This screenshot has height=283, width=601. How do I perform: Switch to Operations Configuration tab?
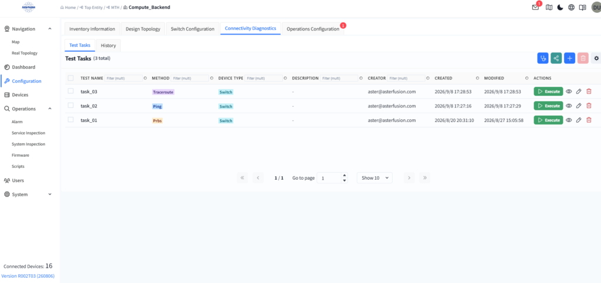pyautogui.click(x=313, y=29)
